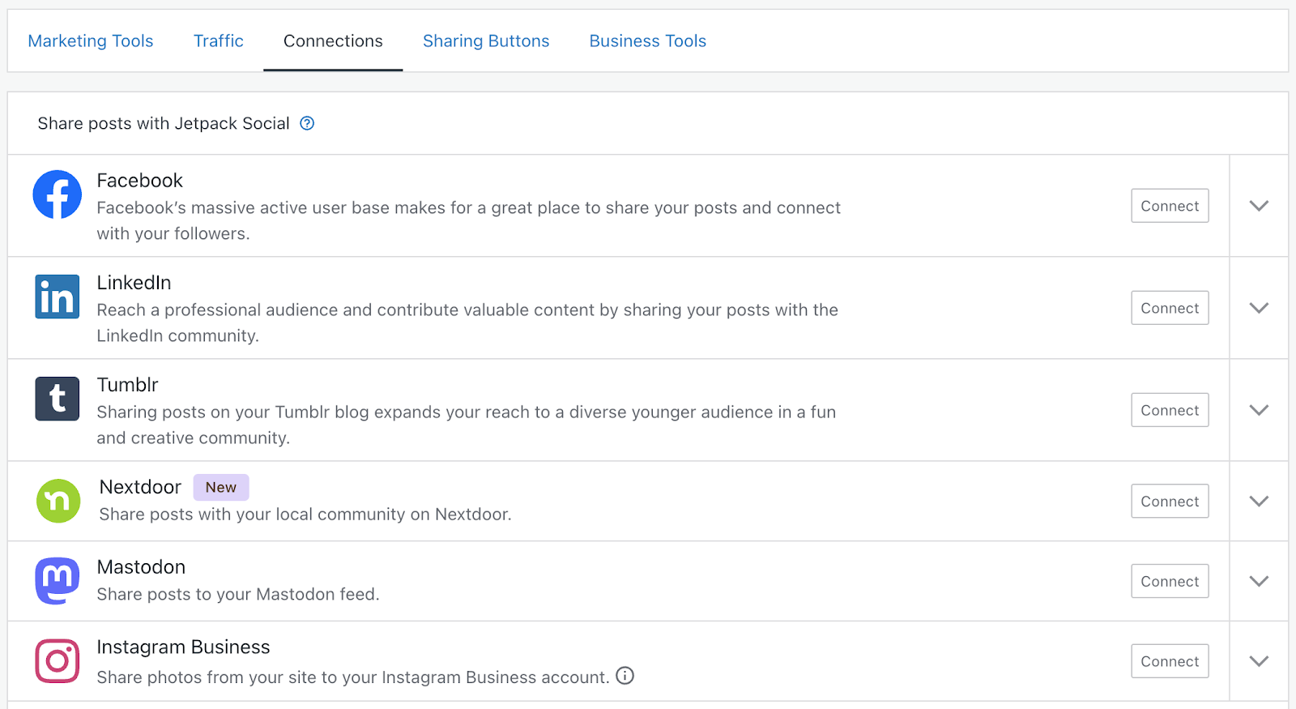The height and width of the screenshot is (709, 1296).
Task: Click the Facebook description paragraph
Action: click(469, 220)
